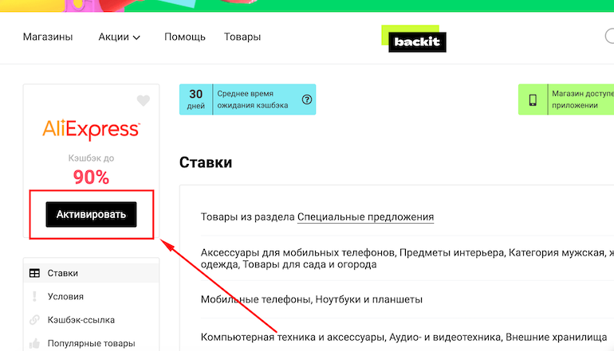Viewport: 614px width, 351px height.
Task: Open the Магазины menu item
Action: pyautogui.click(x=48, y=37)
